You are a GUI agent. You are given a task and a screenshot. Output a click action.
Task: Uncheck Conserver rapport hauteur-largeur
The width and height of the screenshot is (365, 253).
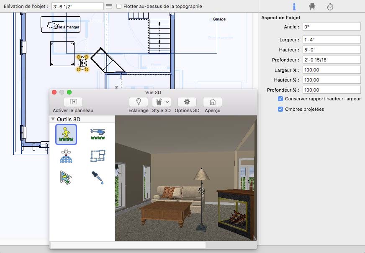(280, 99)
